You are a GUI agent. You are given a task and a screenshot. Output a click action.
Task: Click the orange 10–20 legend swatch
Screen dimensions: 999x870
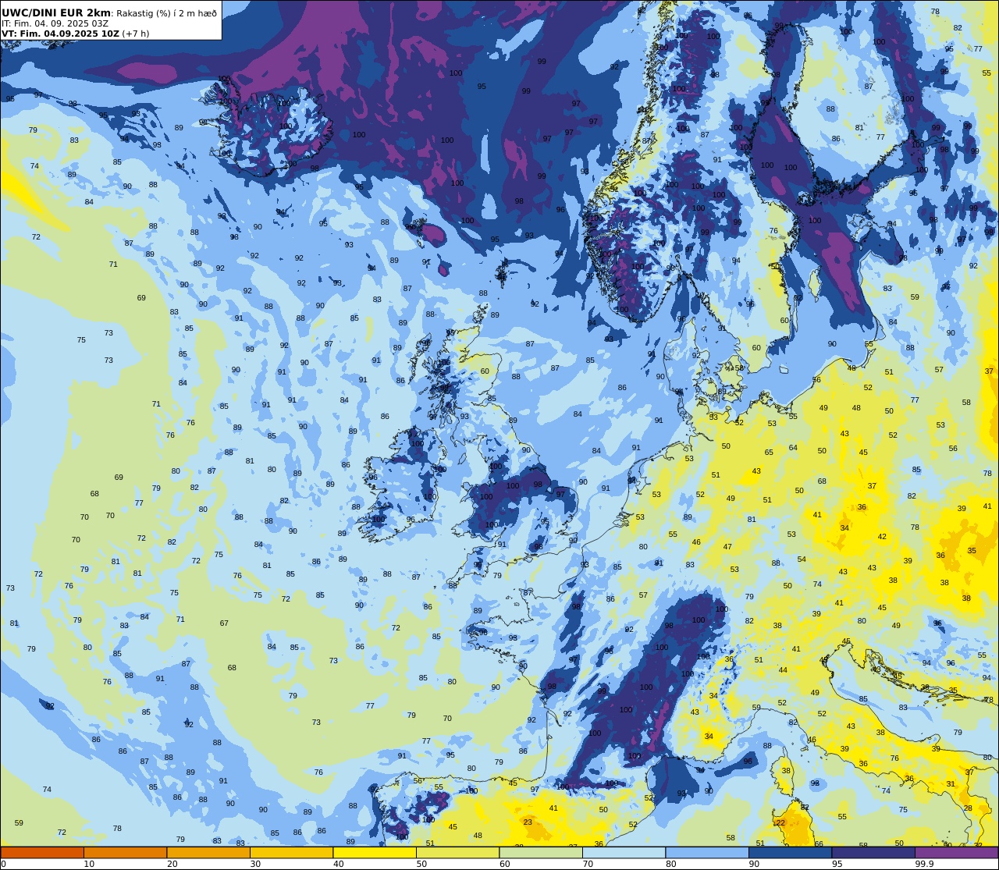coord(125,852)
